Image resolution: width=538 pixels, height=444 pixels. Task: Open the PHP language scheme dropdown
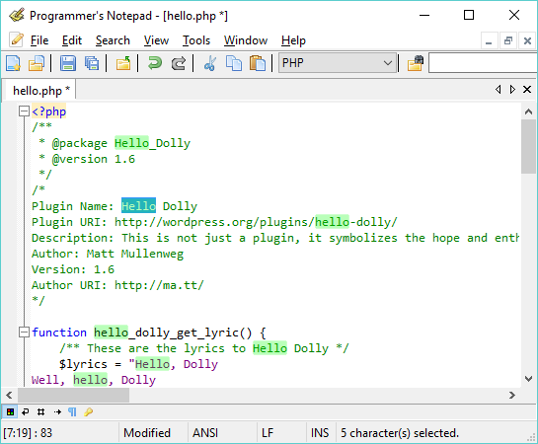click(338, 63)
